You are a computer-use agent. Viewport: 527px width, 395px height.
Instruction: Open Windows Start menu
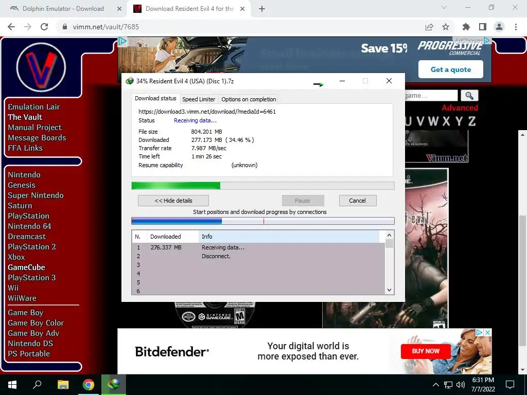pos(12,385)
